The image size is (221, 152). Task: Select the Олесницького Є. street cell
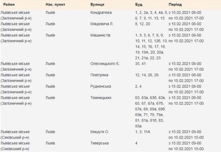tap(105, 63)
